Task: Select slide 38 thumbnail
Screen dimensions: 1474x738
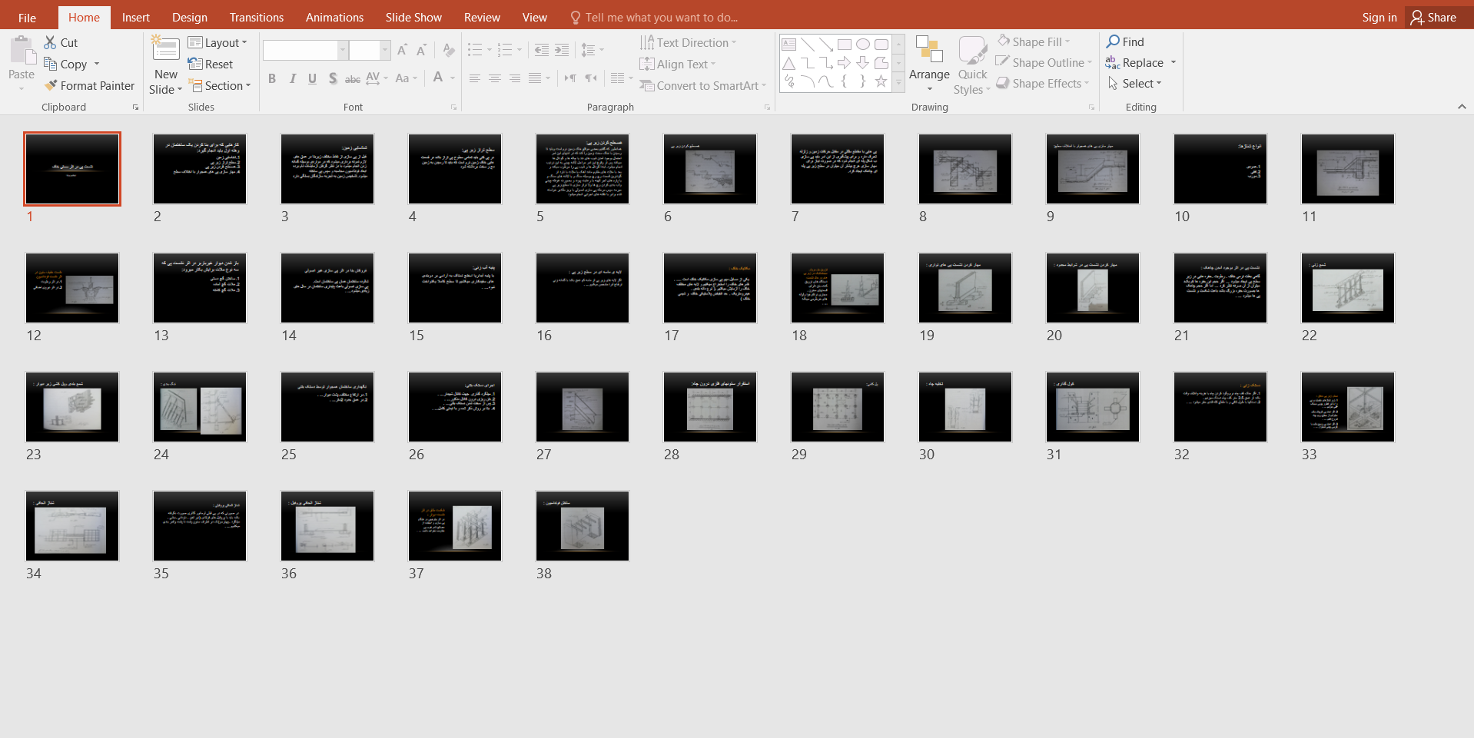Action: (x=583, y=526)
